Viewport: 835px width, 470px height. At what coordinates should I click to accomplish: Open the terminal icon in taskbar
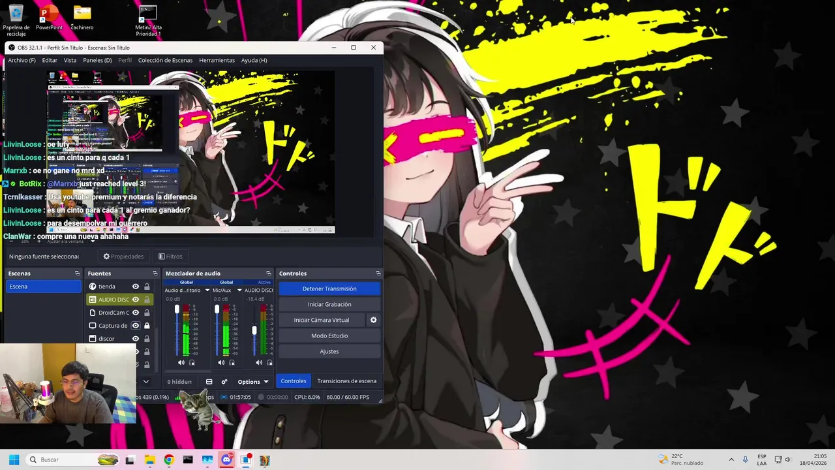tap(188, 460)
